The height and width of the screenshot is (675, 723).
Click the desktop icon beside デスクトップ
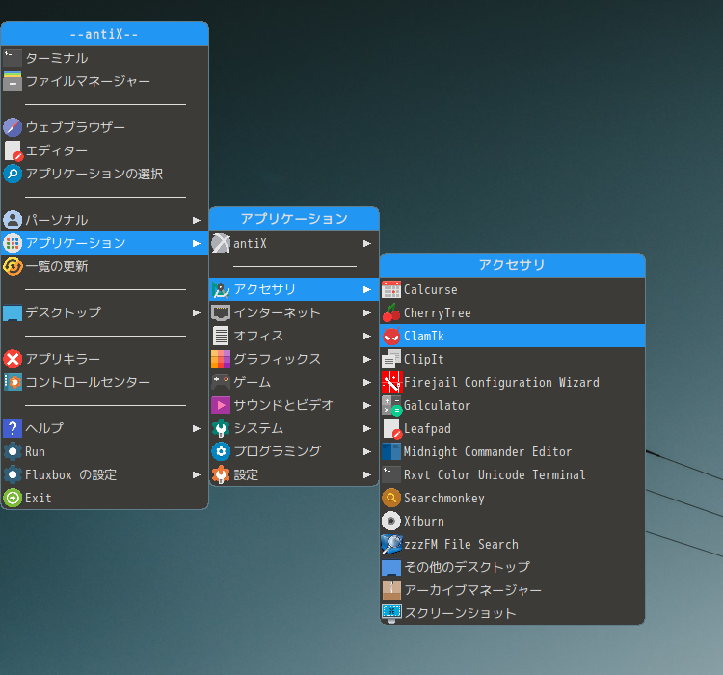pos(13,312)
